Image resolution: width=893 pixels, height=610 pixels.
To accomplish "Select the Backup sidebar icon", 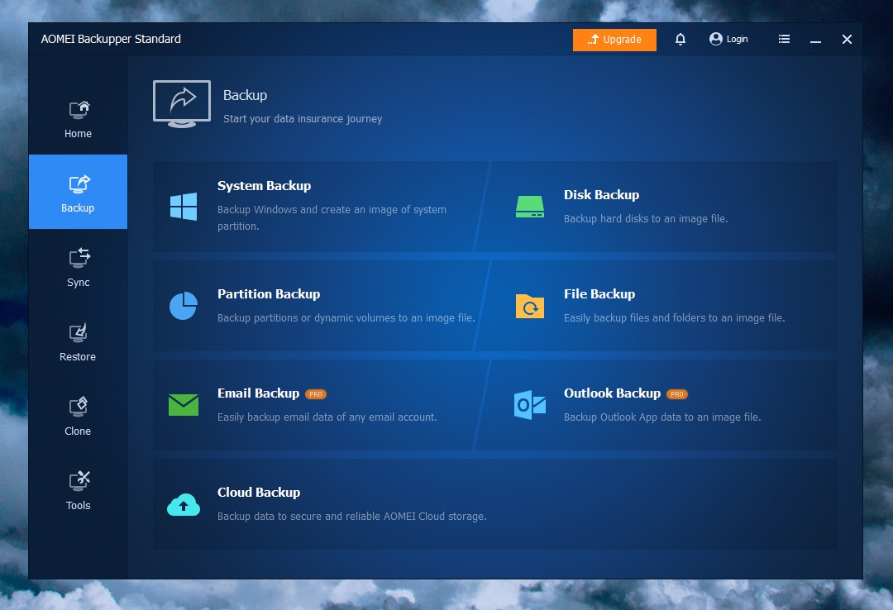I will pos(79,184).
